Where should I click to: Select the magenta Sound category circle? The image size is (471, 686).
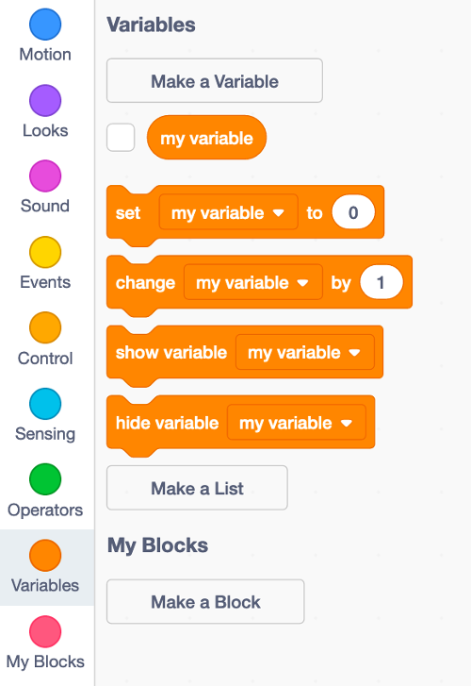click(45, 176)
